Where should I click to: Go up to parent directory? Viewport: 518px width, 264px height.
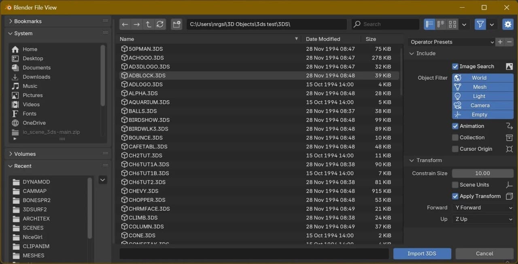[x=149, y=24]
